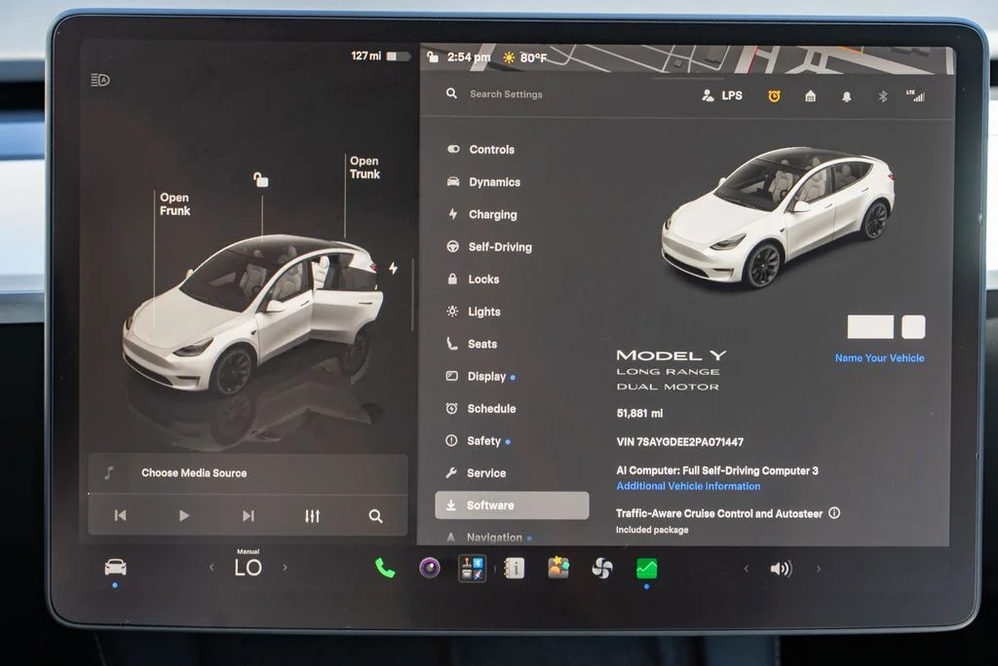Screen dimensions: 998x666
Task: Open the Toybox app icon
Action: (x=473, y=568)
